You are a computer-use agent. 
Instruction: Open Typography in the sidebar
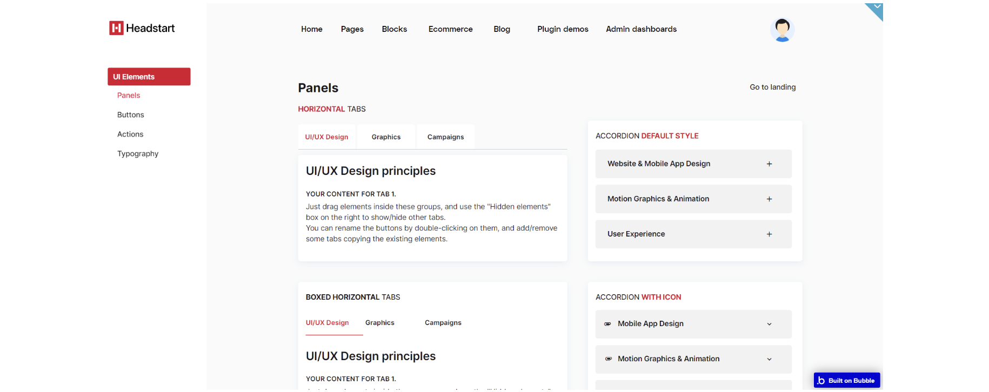click(x=138, y=154)
